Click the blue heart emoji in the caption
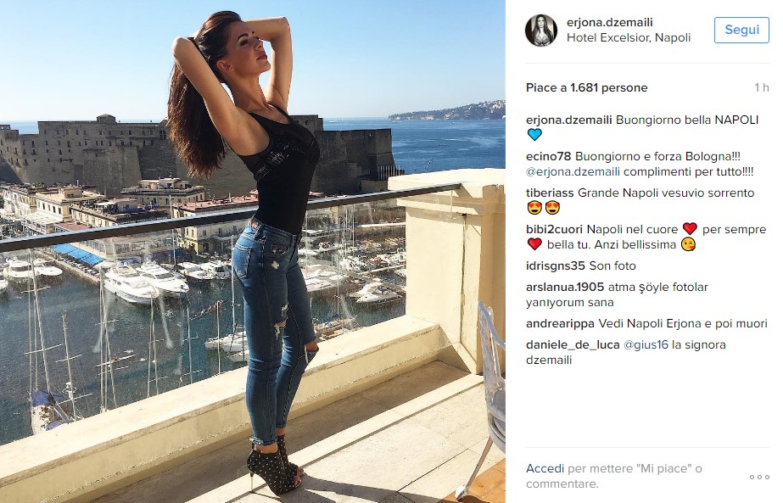 click(x=534, y=134)
